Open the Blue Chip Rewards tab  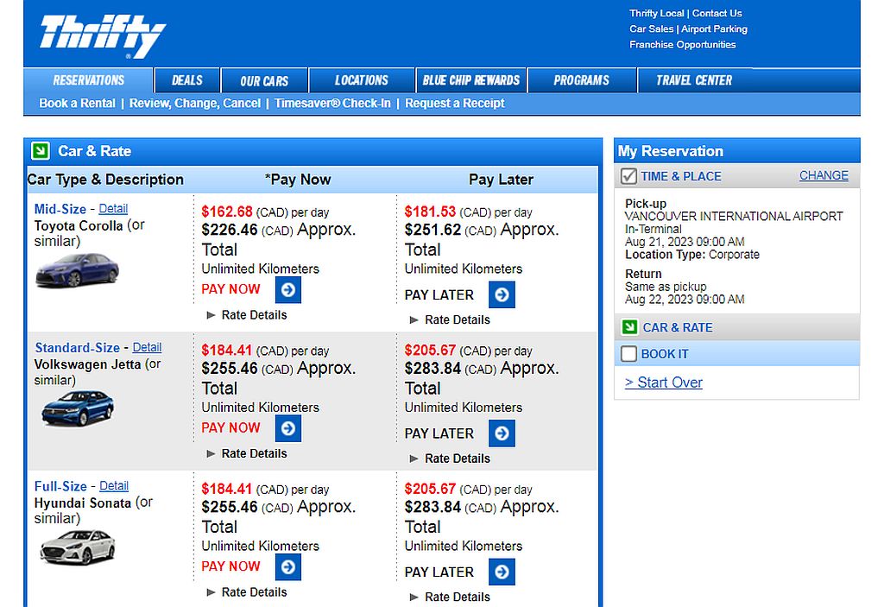pyautogui.click(x=471, y=80)
